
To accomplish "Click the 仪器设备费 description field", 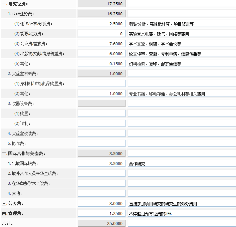I will click(x=182, y=104).
